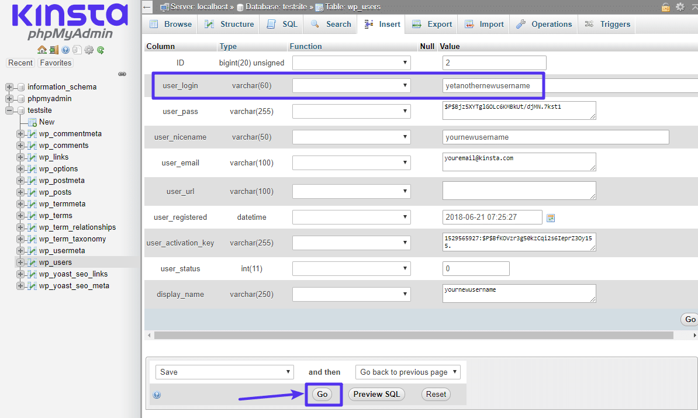Collapse the top panel using the chevron icon

click(x=694, y=7)
